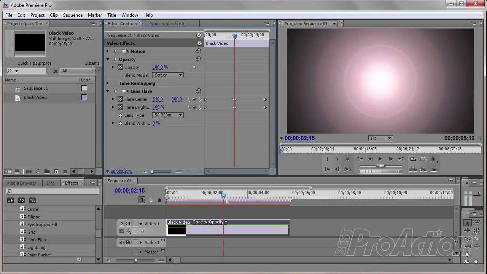The height and width of the screenshot is (274, 487).
Task: Open the File menu
Action: coord(9,15)
